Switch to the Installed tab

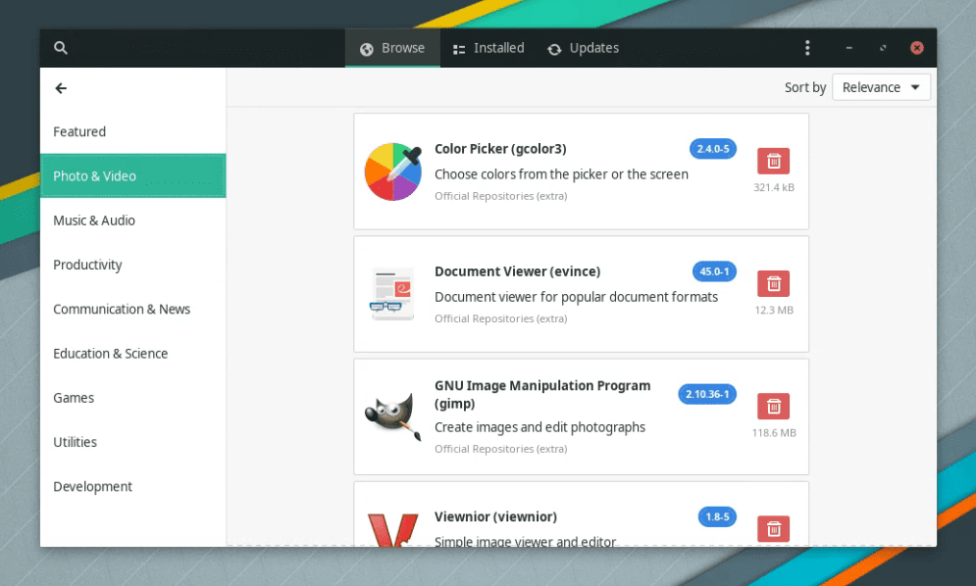pos(488,48)
